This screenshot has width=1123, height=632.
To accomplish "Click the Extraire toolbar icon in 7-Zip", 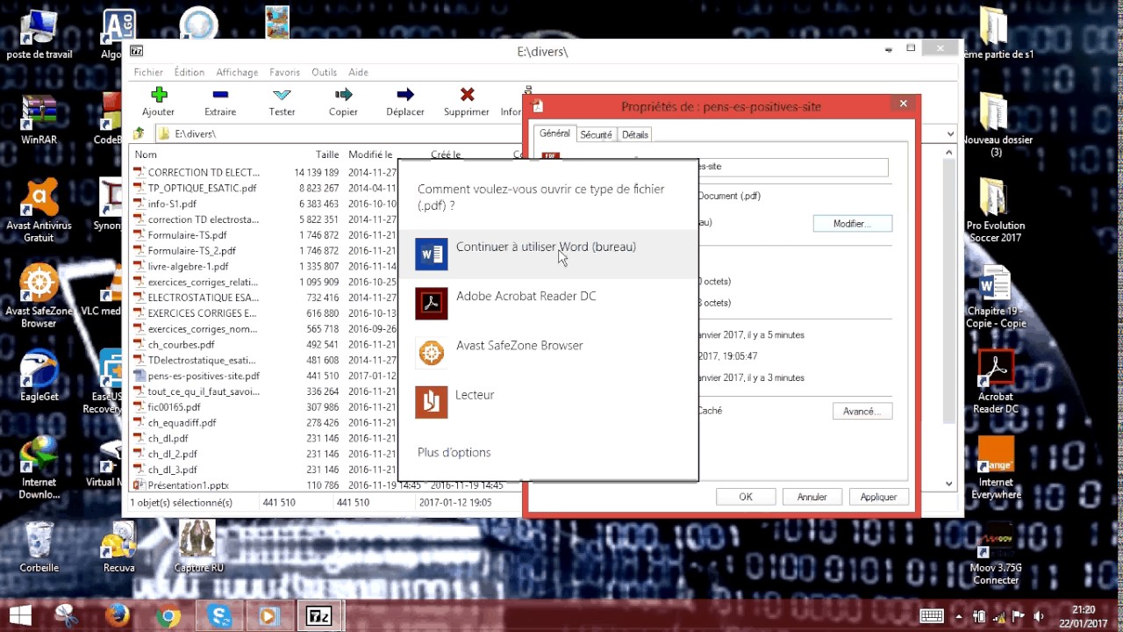I will click(220, 101).
